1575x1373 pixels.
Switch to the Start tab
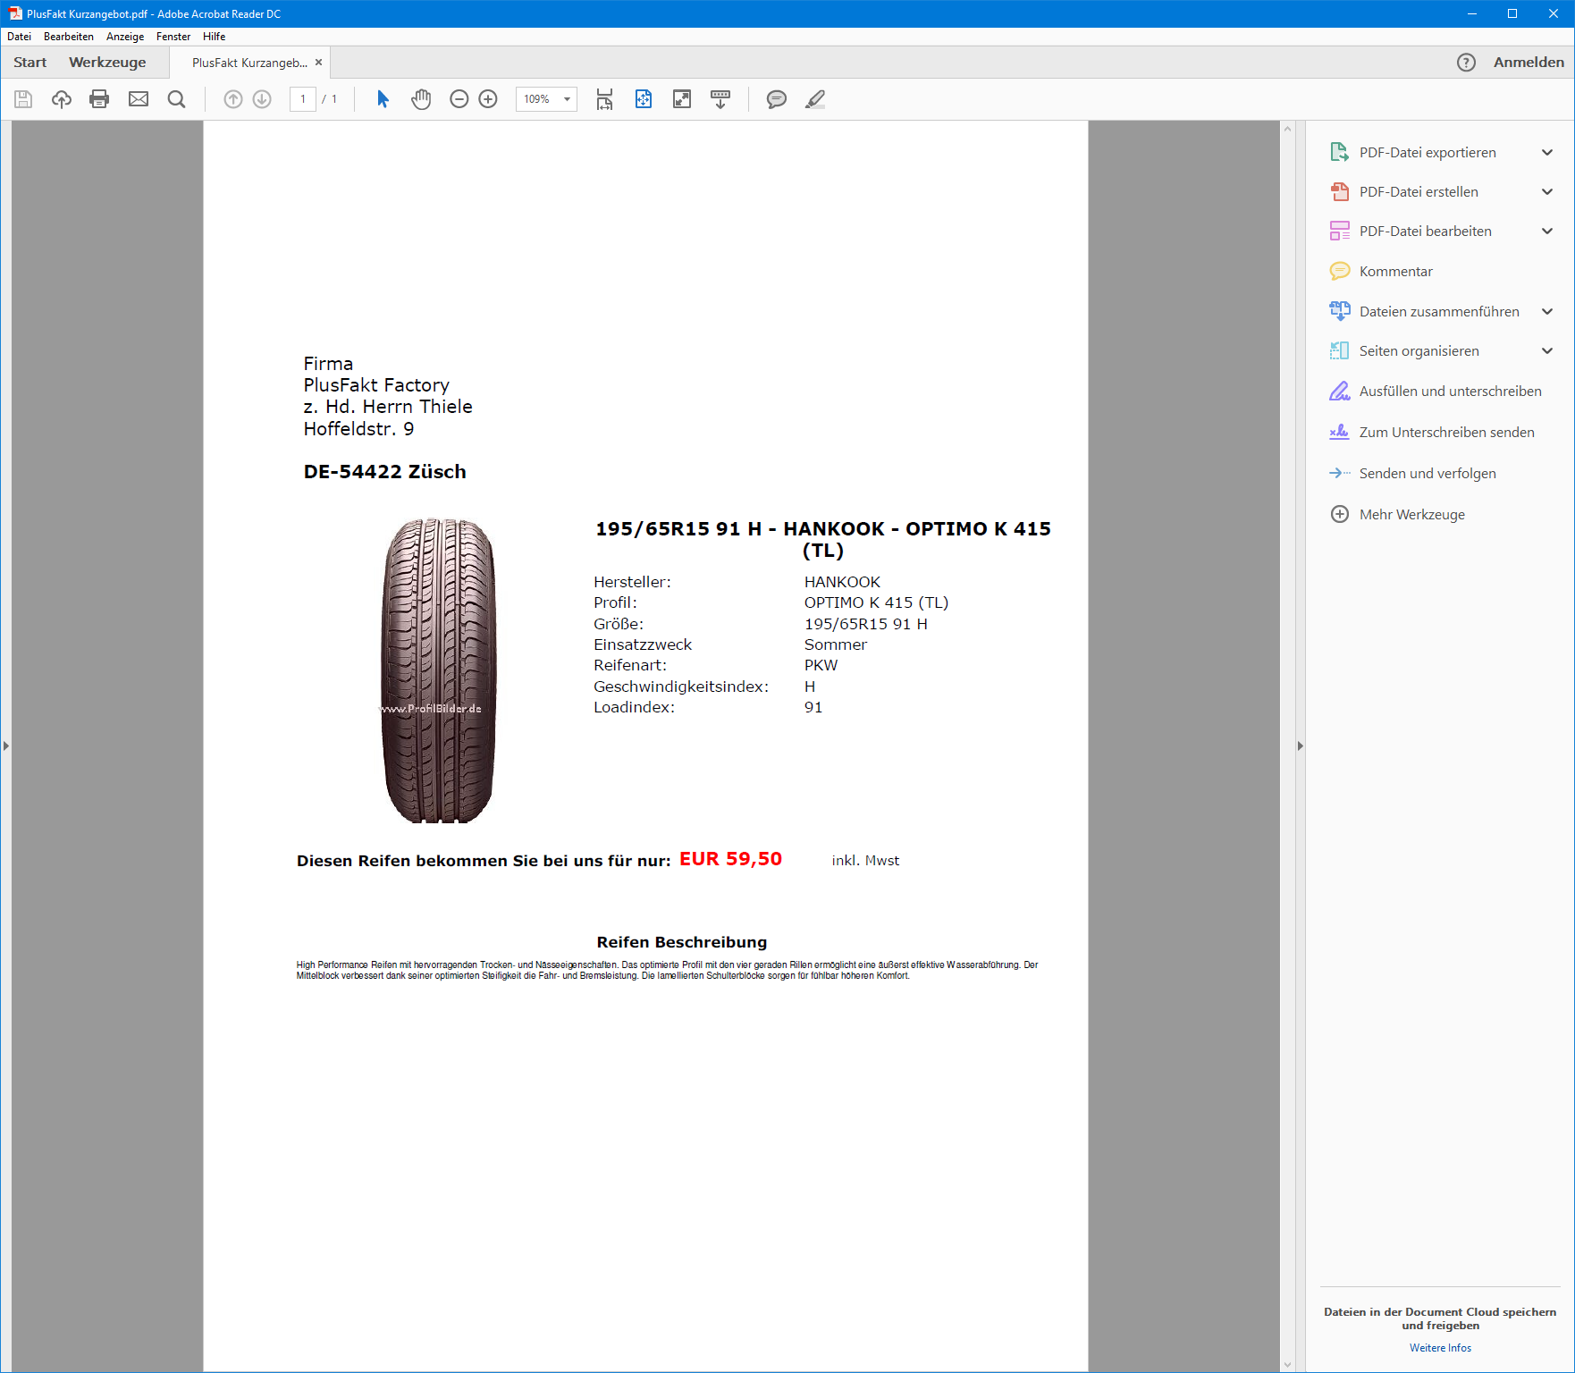(x=30, y=63)
